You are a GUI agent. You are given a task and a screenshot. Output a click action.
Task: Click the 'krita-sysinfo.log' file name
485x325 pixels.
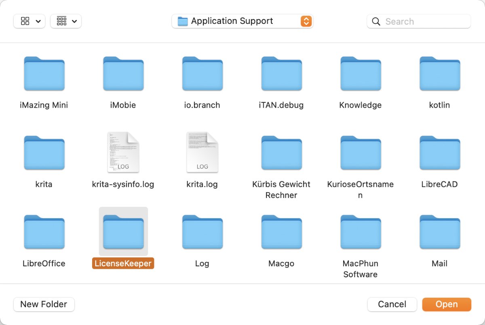(x=123, y=185)
